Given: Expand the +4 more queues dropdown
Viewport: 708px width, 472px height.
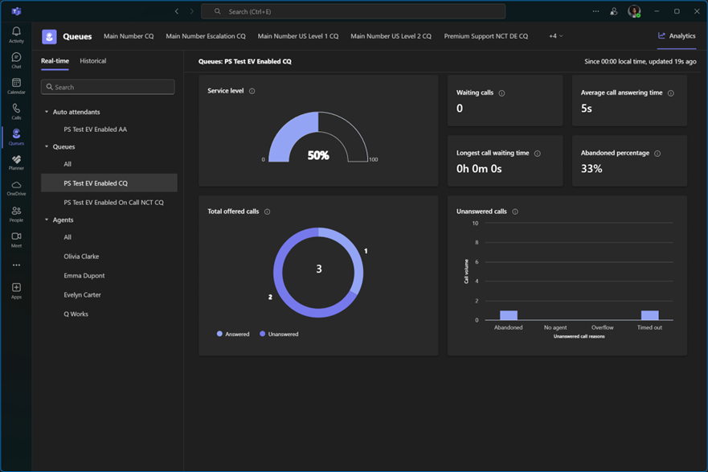Looking at the screenshot, I should [555, 36].
